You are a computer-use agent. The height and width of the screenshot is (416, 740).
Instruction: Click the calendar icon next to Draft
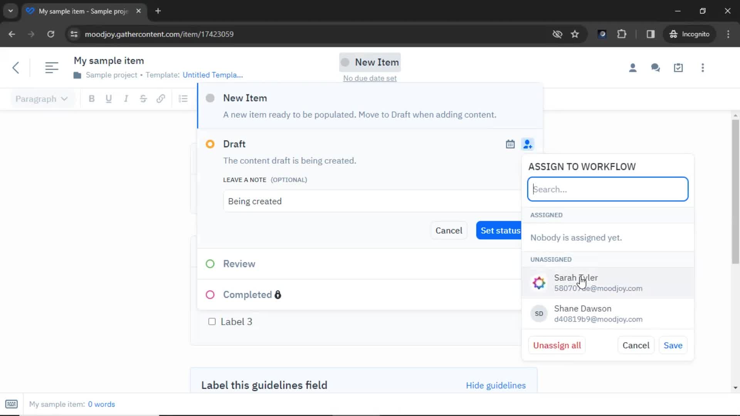[510, 144]
